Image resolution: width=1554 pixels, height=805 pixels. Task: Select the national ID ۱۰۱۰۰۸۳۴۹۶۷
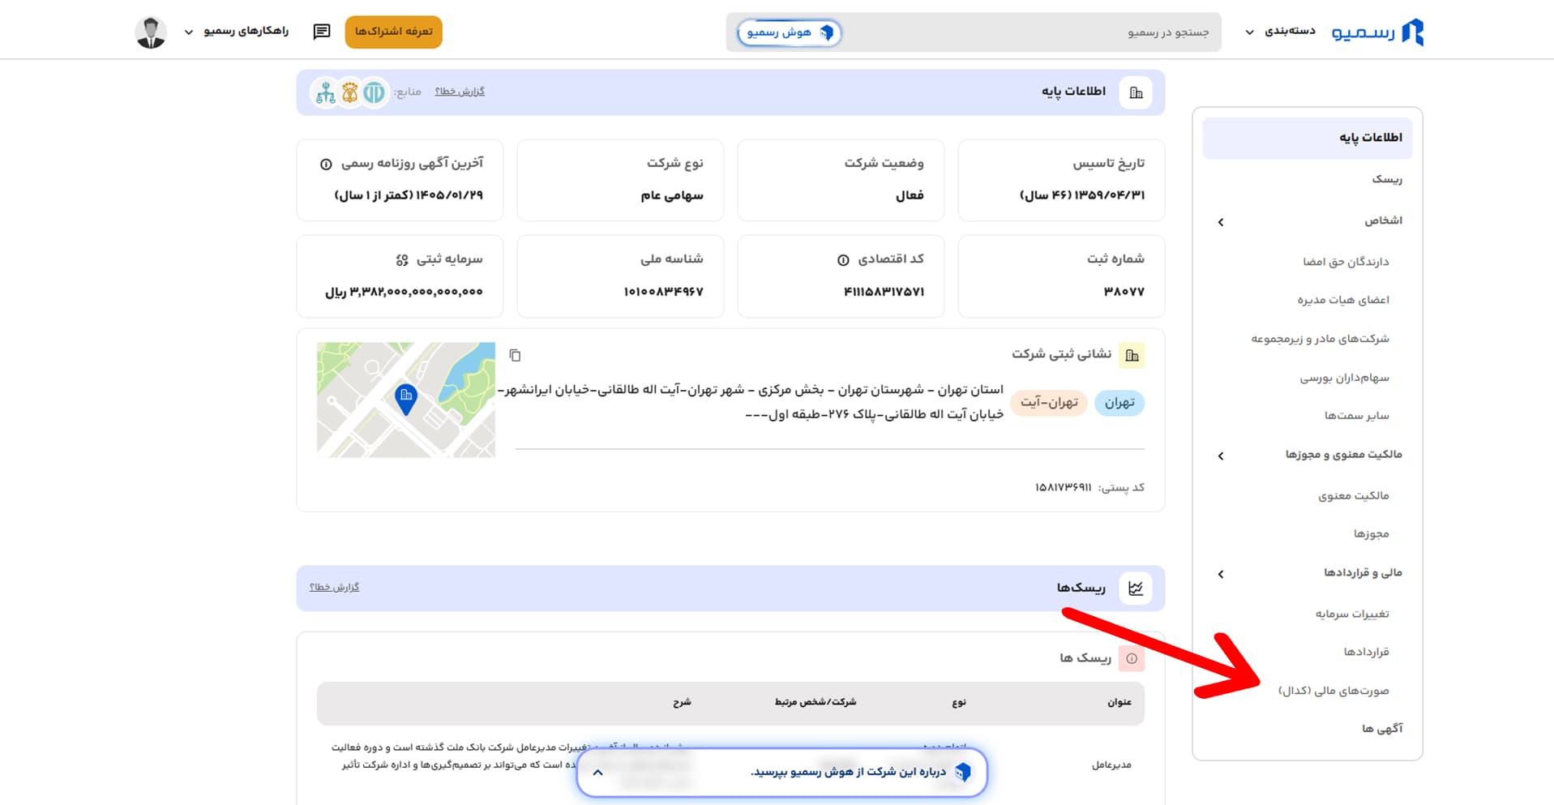point(663,292)
